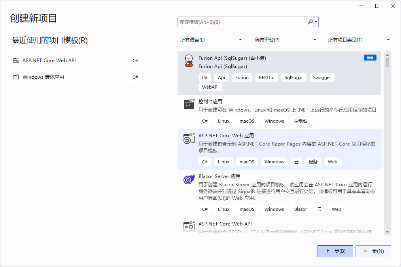Click the Blazor Server purple icon
Screen dimensions: 401x267
point(189,179)
